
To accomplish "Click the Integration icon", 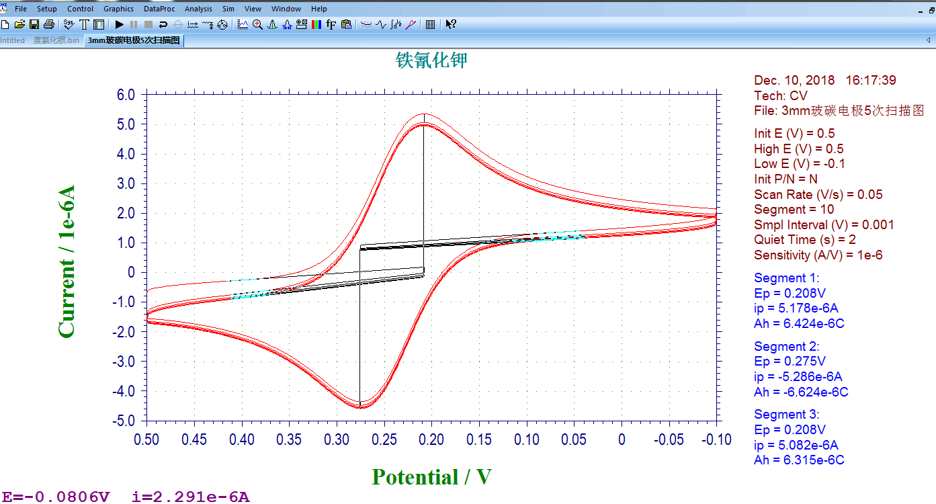I will [x=395, y=24].
